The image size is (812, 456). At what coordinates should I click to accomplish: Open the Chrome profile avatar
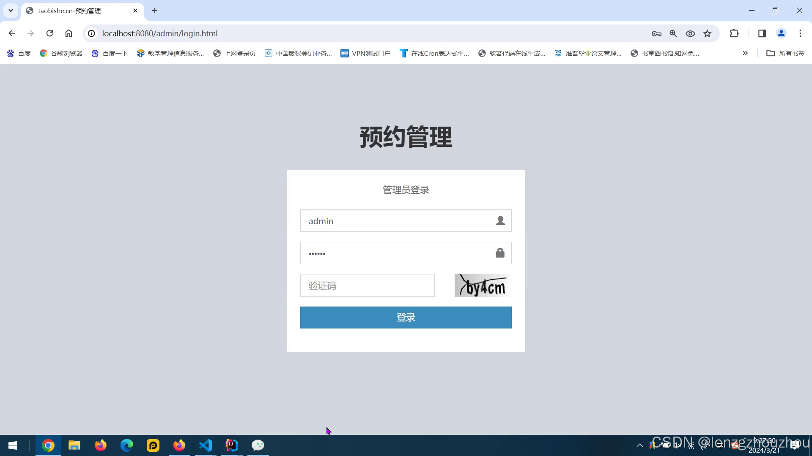(781, 33)
